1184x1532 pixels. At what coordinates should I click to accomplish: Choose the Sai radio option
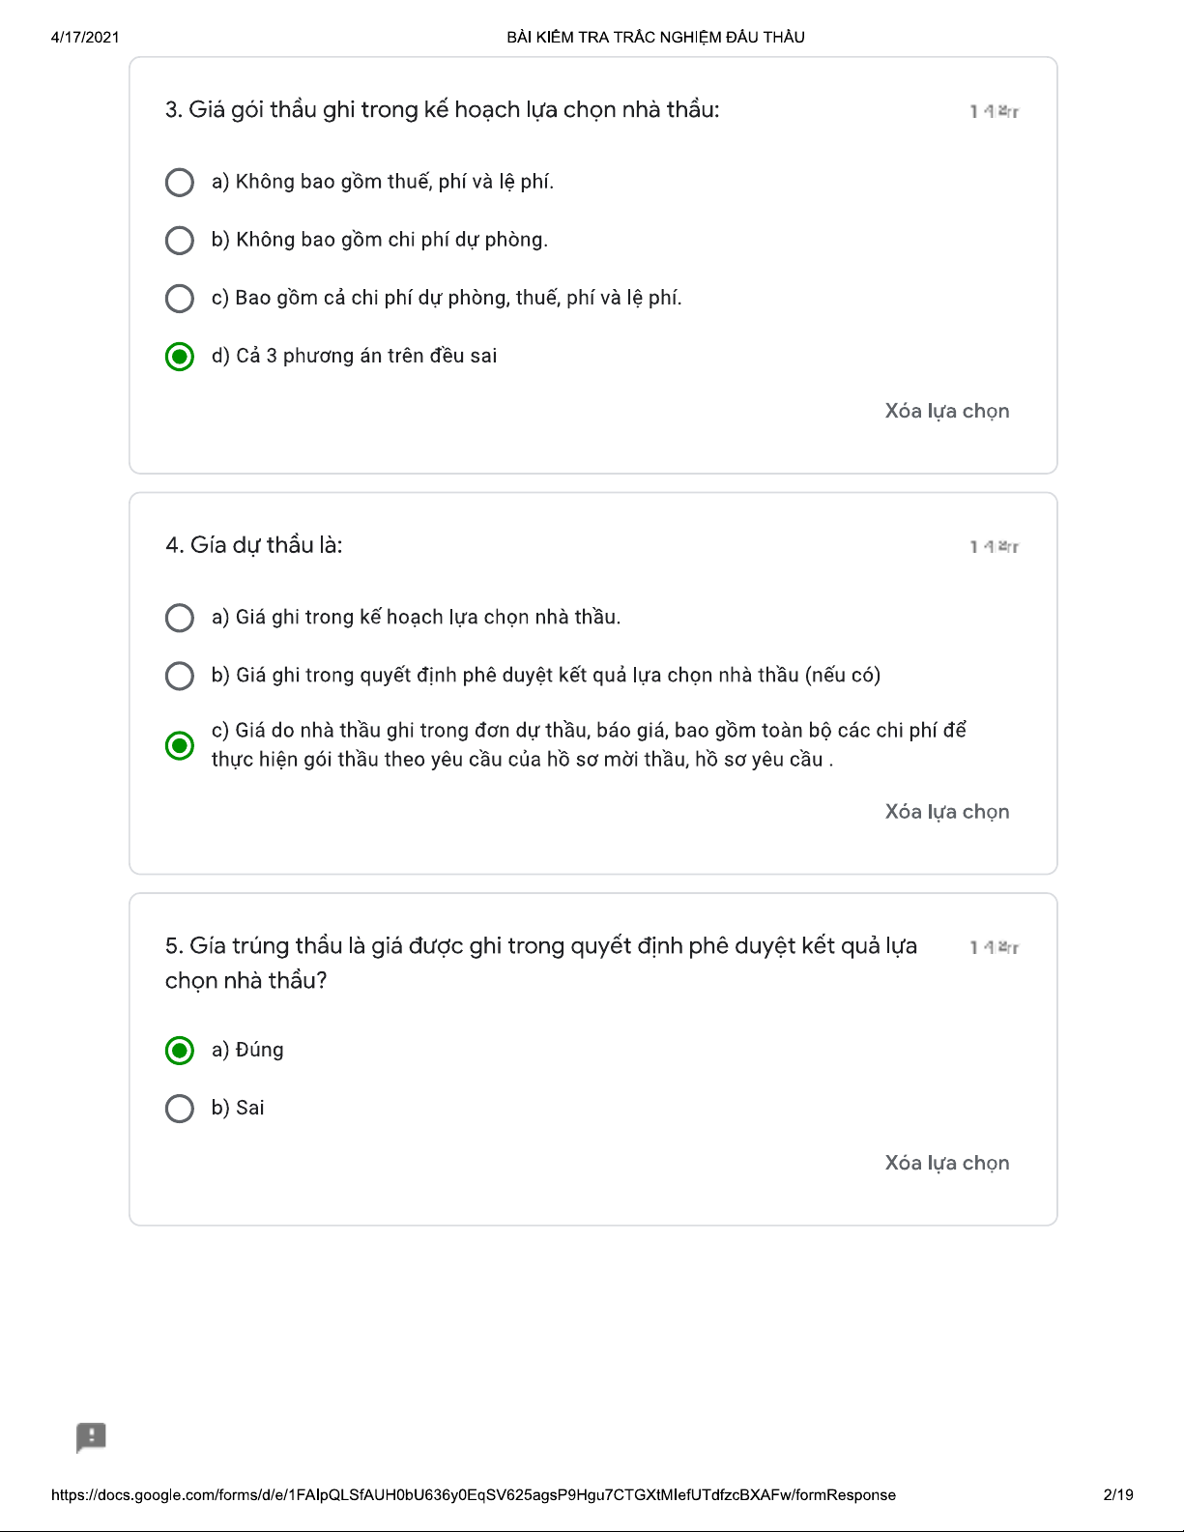tap(180, 1108)
